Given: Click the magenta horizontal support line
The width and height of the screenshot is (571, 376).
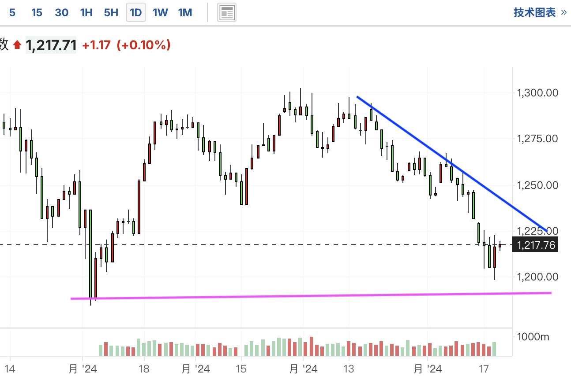Looking at the screenshot, I should (x=311, y=296).
